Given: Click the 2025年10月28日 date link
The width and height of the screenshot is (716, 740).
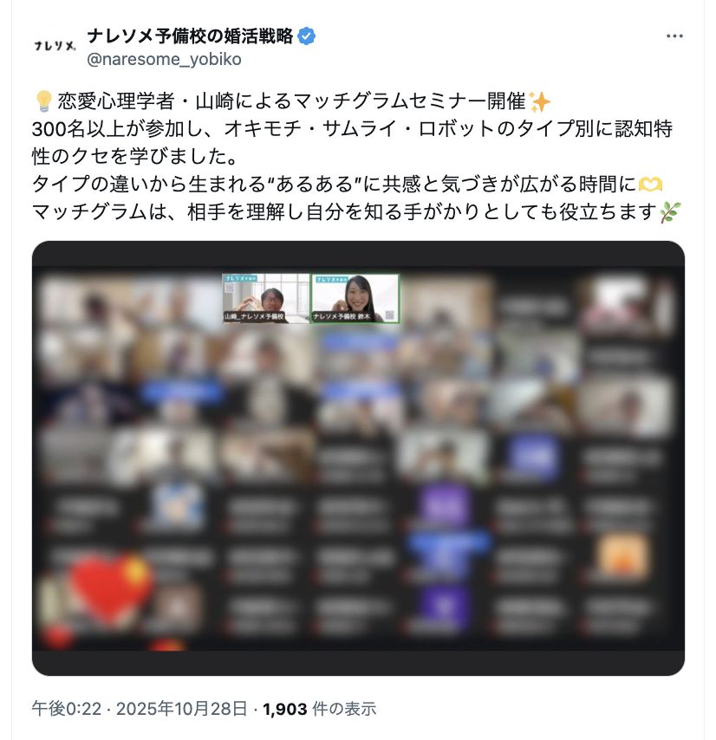Looking at the screenshot, I should pos(182,709).
